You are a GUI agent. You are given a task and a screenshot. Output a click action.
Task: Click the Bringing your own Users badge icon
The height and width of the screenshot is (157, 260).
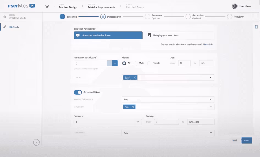click(149, 35)
